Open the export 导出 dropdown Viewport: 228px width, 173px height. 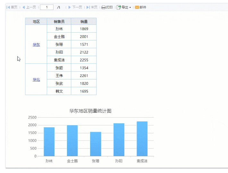[124, 7]
